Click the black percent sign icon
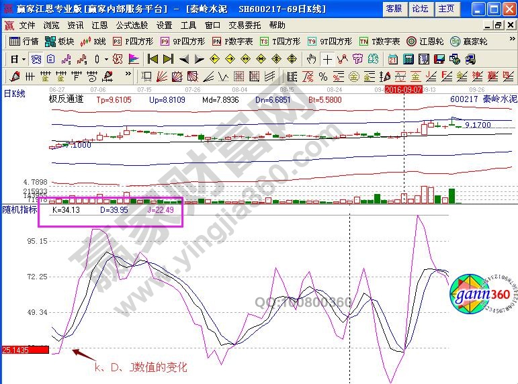The width and height of the screenshot is (518, 384). [x=323, y=77]
